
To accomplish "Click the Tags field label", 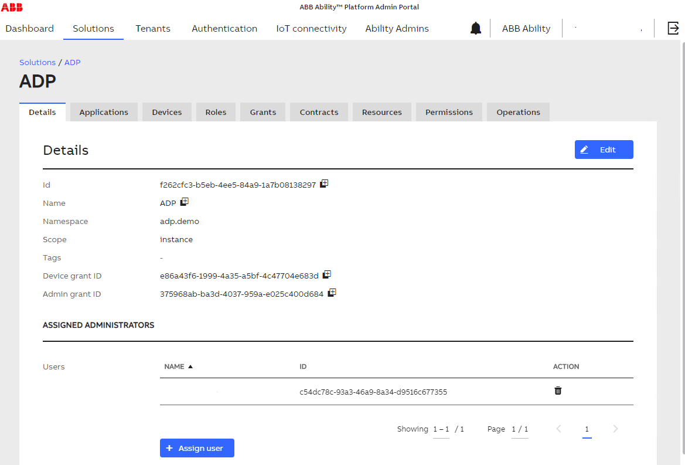I will tap(52, 258).
